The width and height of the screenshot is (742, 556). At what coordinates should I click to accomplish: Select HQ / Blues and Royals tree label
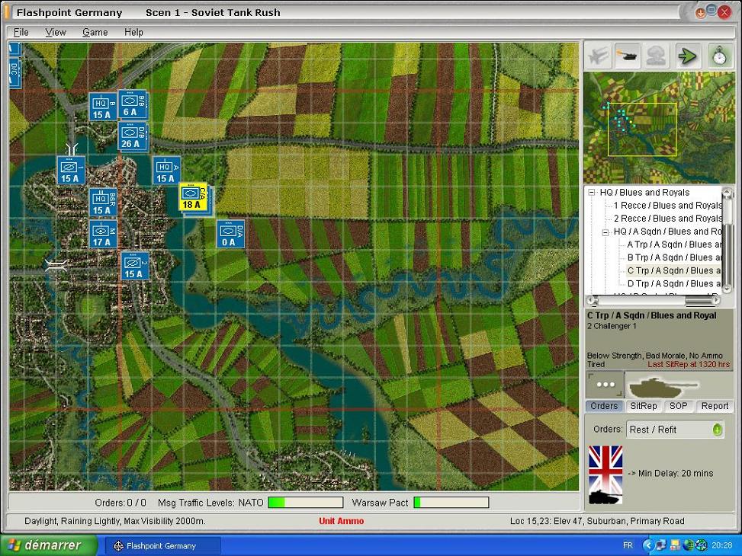coord(644,193)
